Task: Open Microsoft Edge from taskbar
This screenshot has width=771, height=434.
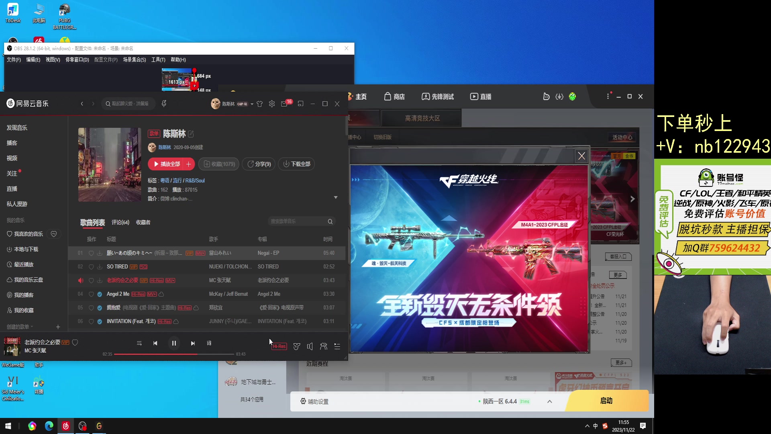Action: 49,426
